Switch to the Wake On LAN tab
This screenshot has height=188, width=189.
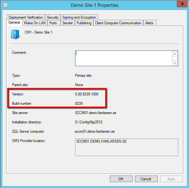coord(34,23)
